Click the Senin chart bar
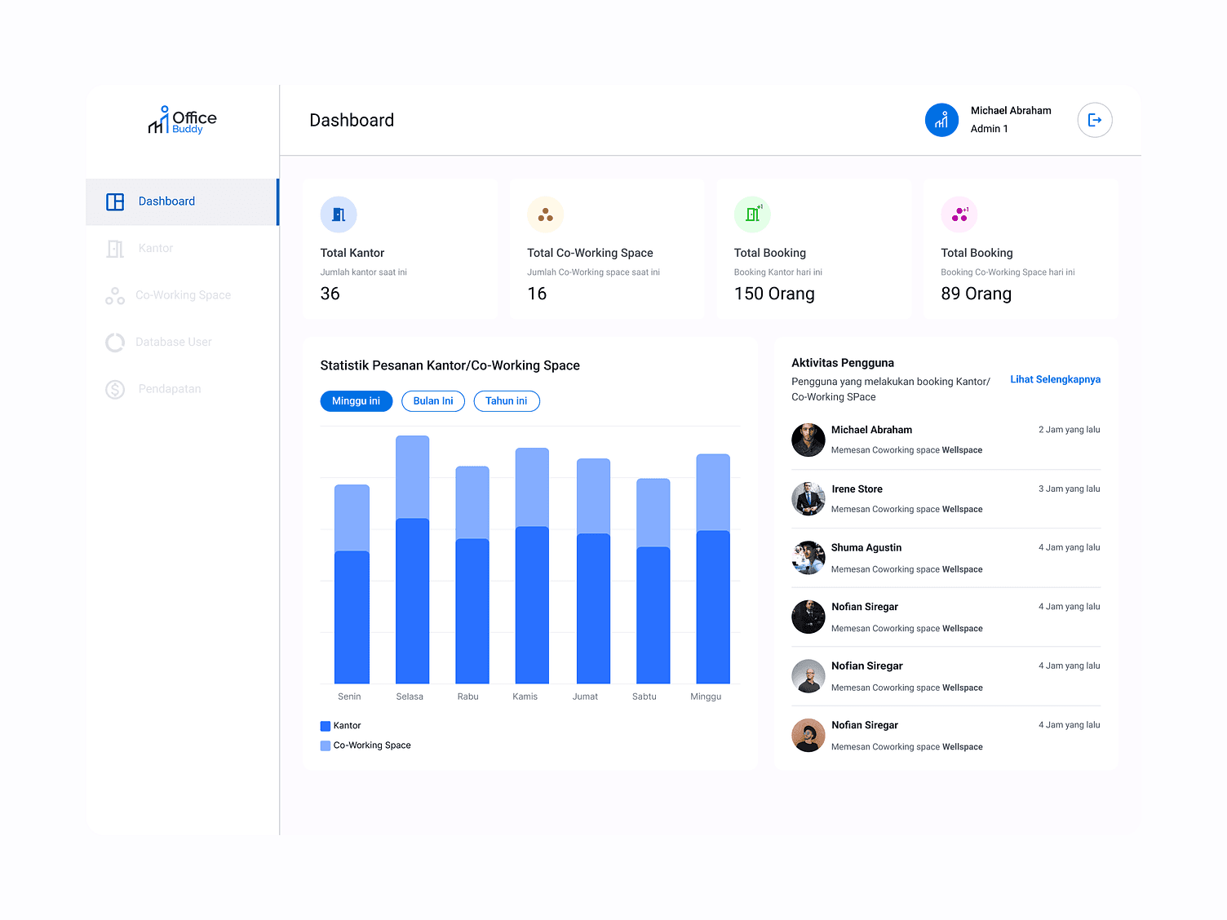The image size is (1227, 920). tap(352, 584)
